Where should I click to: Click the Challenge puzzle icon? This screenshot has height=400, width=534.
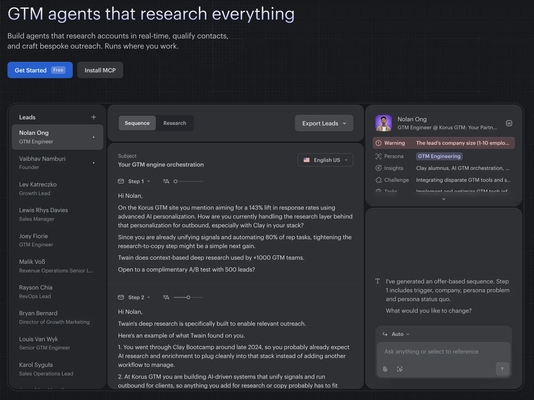tap(379, 180)
